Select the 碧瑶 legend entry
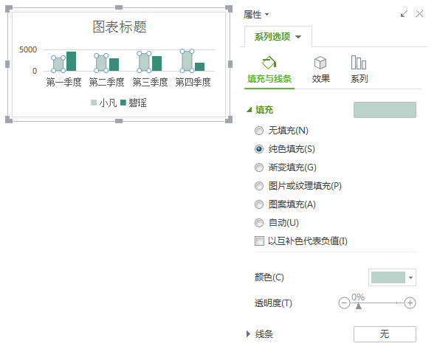The width and height of the screenshot is (437, 349). tap(134, 103)
